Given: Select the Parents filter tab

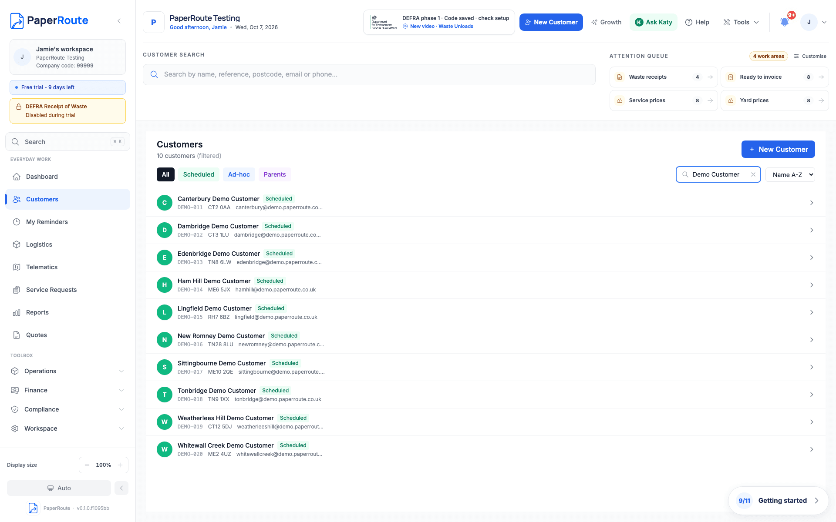Looking at the screenshot, I should click(x=275, y=174).
